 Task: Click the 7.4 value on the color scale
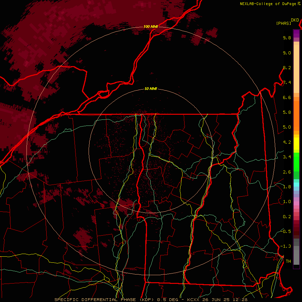coord(287,83)
